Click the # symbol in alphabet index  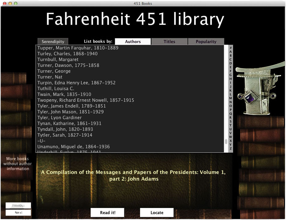point(230,48)
